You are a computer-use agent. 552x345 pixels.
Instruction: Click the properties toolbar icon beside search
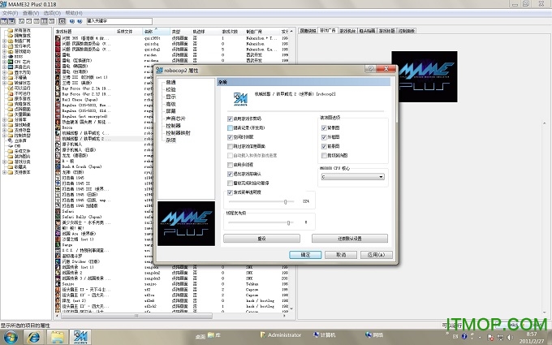pyautogui.click(x=62, y=21)
